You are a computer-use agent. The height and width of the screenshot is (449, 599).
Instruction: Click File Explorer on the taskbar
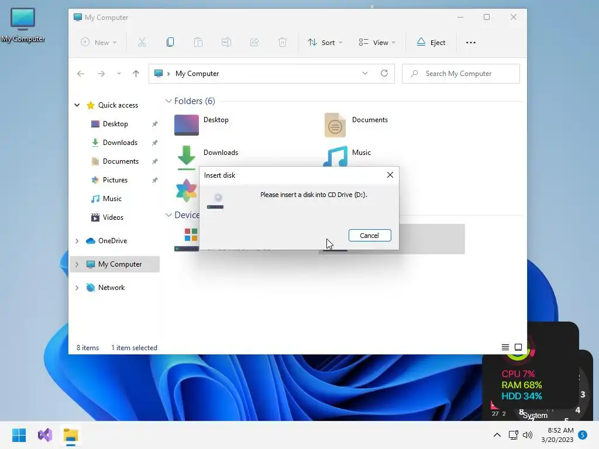click(71, 435)
